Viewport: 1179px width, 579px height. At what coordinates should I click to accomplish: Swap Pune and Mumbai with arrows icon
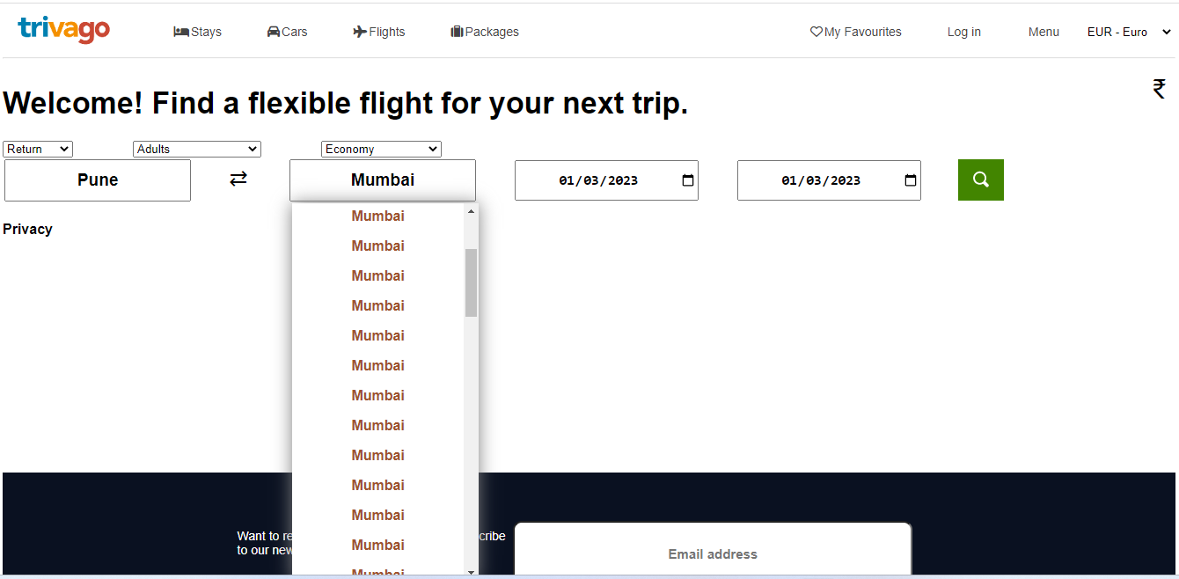[x=238, y=179]
